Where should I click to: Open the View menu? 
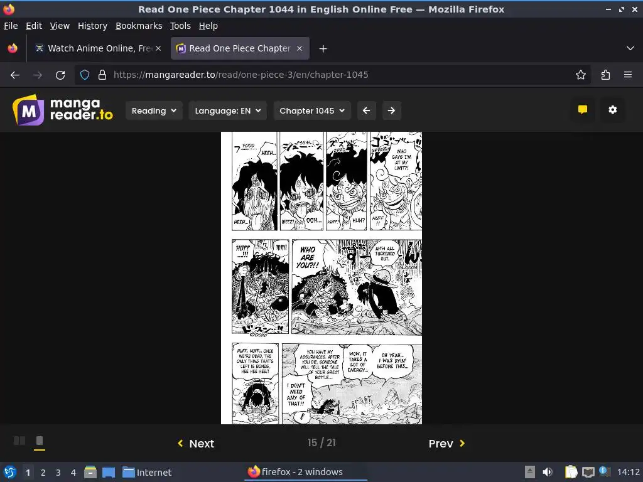60,26
